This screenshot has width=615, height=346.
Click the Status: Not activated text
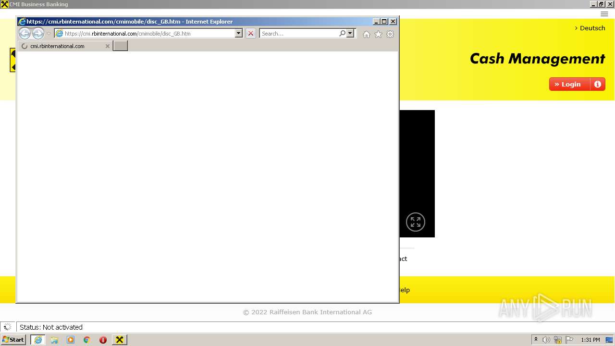[x=51, y=327]
